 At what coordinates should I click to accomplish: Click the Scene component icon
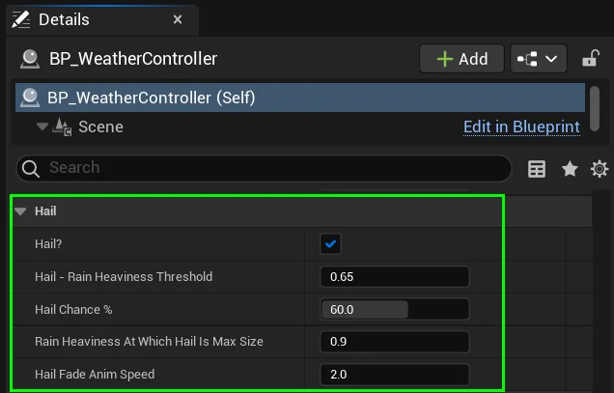[63, 126]
